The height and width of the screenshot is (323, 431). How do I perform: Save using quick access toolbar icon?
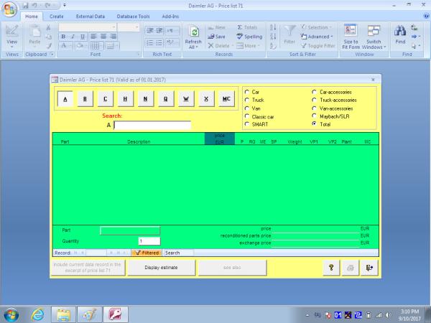pyautogui.click(x=26, y=5)
